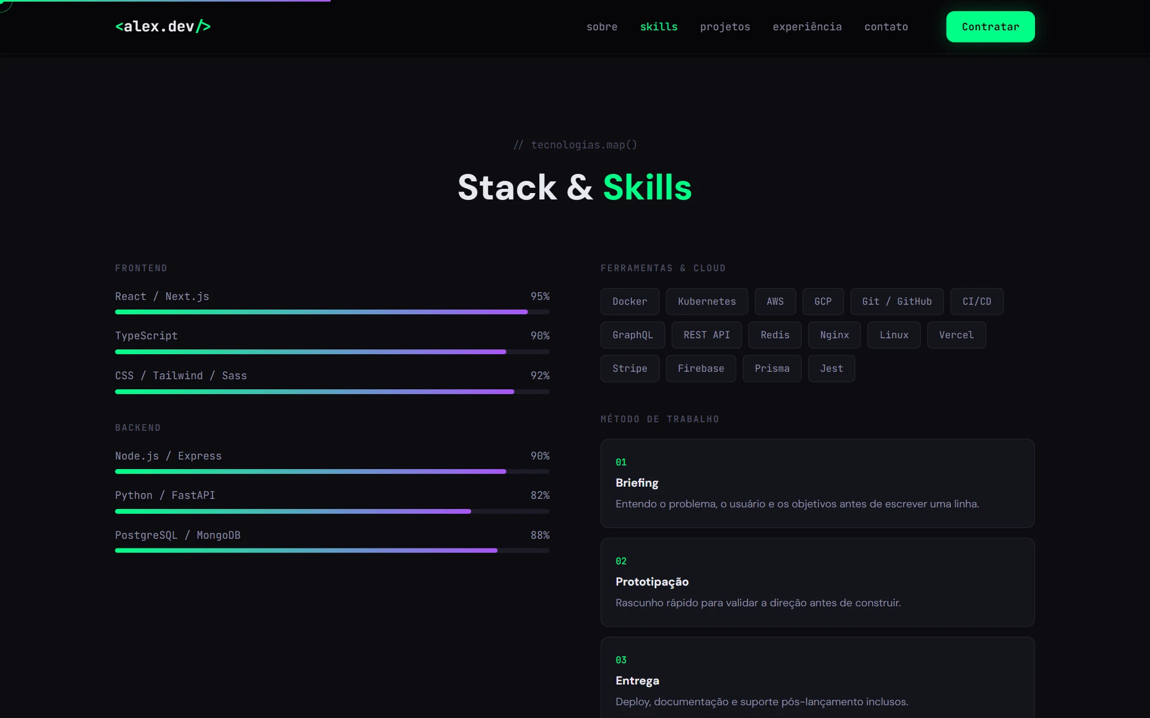Viewport: 1150px width, 718px height.
Task: Click the GCP tag
Action: tap(823, 302)
